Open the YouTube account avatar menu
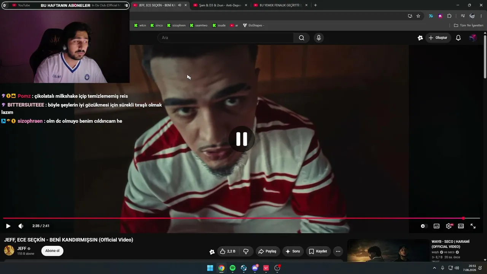 (x=473, y=38)
